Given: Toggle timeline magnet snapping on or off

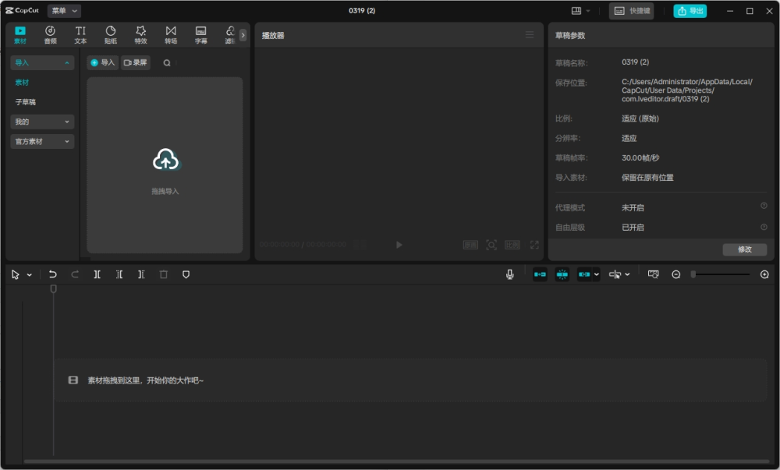Looking at the screenshot, I should pos(540,274).
